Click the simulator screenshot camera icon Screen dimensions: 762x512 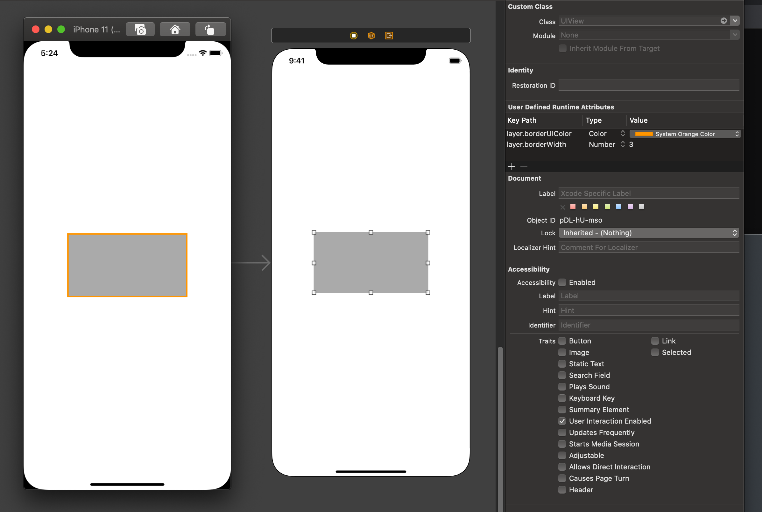(140, 30)
